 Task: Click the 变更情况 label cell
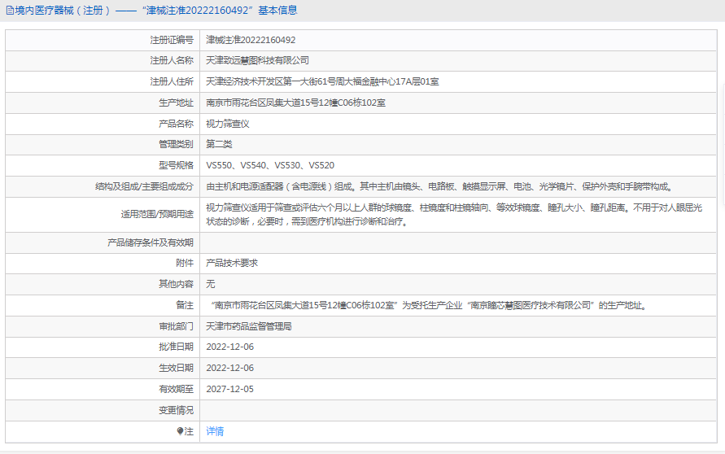pyautogui.click(x=103, y=411)
